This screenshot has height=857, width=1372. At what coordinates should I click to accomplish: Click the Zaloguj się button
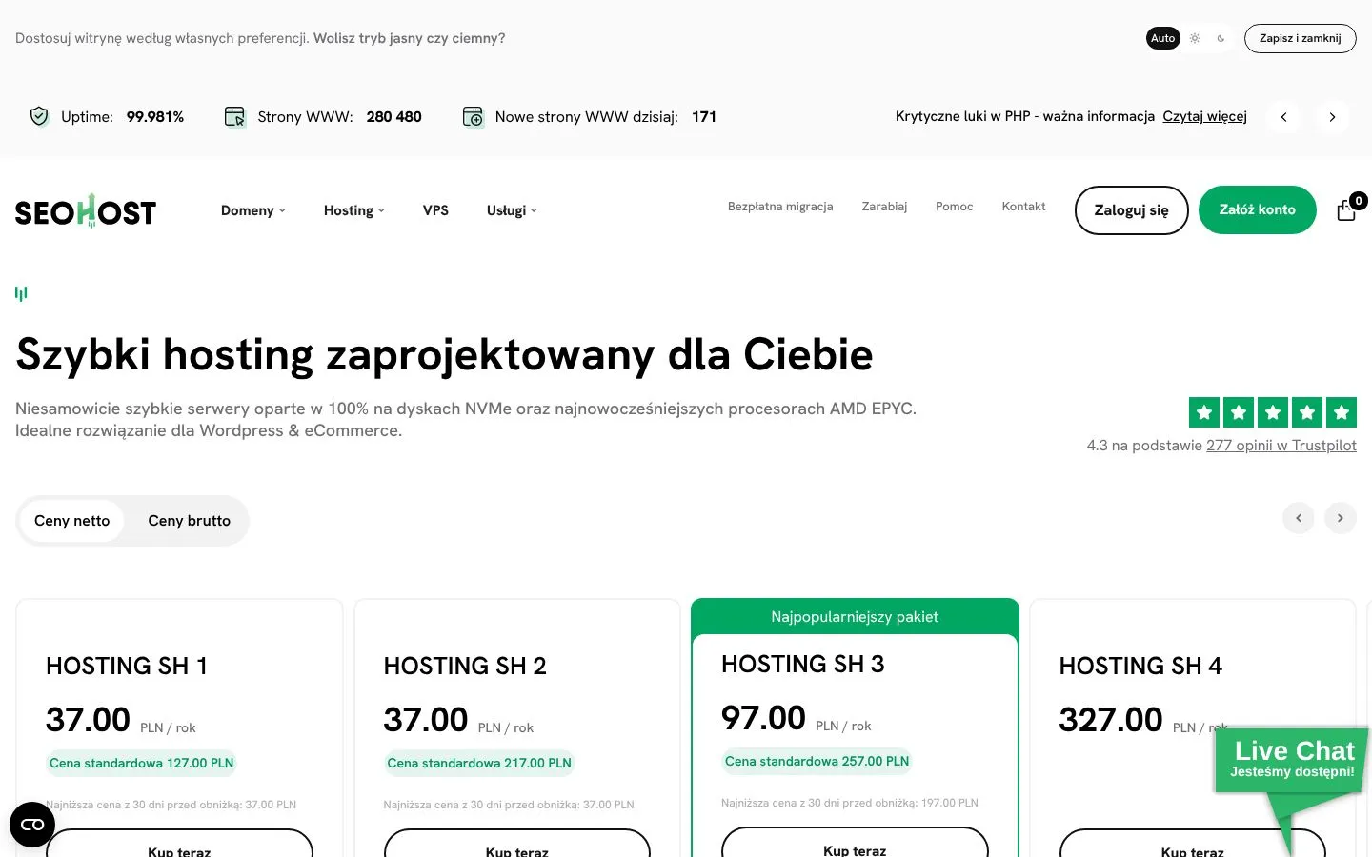[1131, 209]
